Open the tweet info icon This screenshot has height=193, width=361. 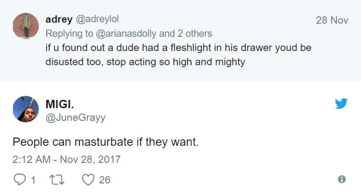coord(341,179)
